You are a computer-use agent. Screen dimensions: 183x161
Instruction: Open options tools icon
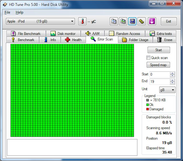click(x=141, y=21)
